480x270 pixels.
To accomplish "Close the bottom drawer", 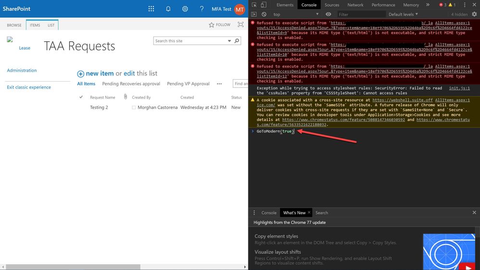I will (474, 212).
